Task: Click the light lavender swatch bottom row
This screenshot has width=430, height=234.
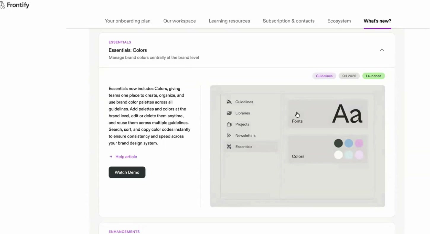Action: pos(359,155)
